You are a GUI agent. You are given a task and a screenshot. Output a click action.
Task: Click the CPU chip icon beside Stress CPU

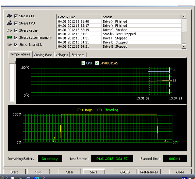[x=9, y=16]
